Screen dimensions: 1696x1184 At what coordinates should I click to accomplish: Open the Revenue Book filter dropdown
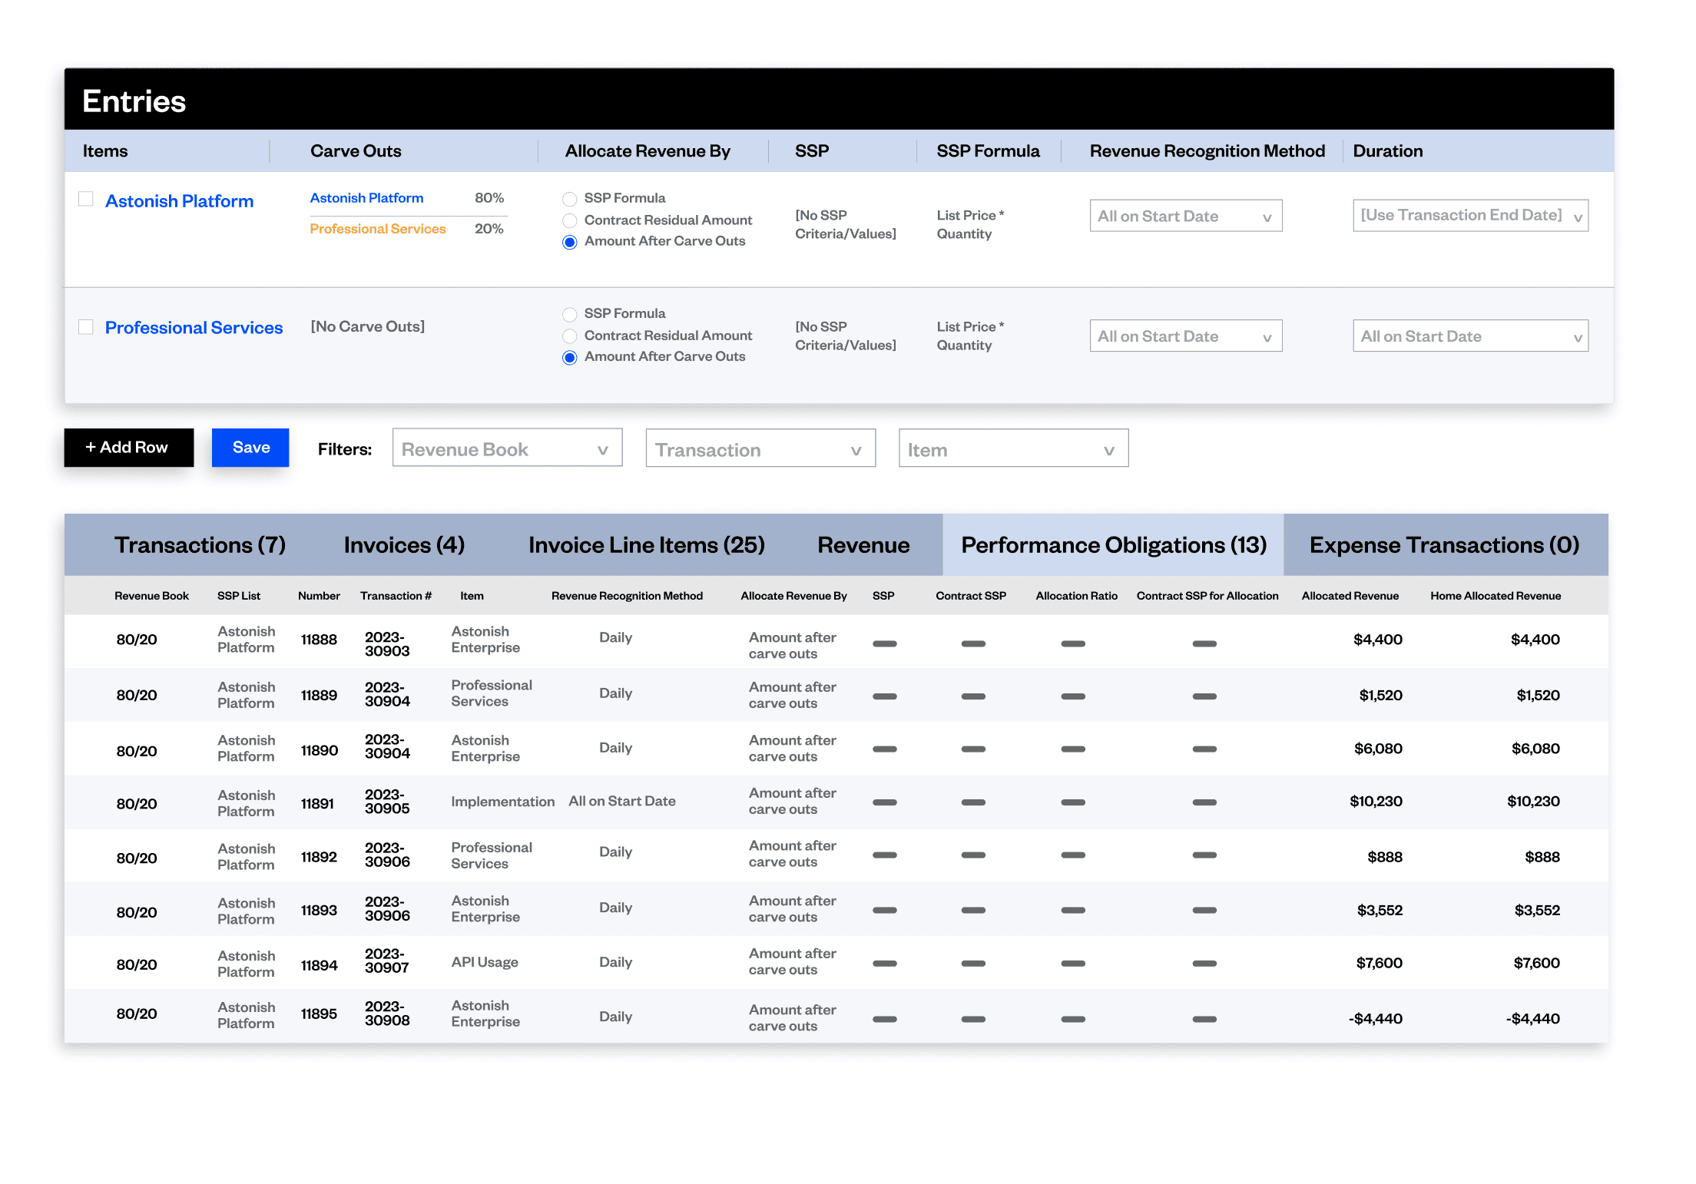pos(507,449)
